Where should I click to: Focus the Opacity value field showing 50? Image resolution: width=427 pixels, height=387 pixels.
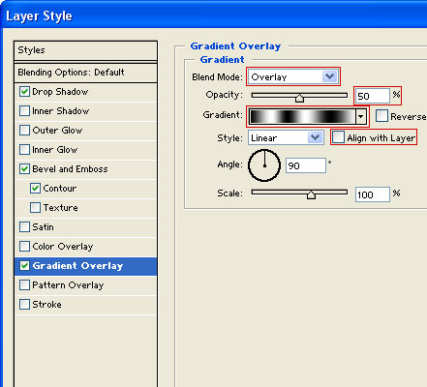point(373,96)
